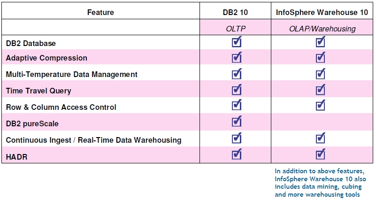Click the blue note about data mining tools
The height and width of the screenshot is (200, 376).
point(320,183)
